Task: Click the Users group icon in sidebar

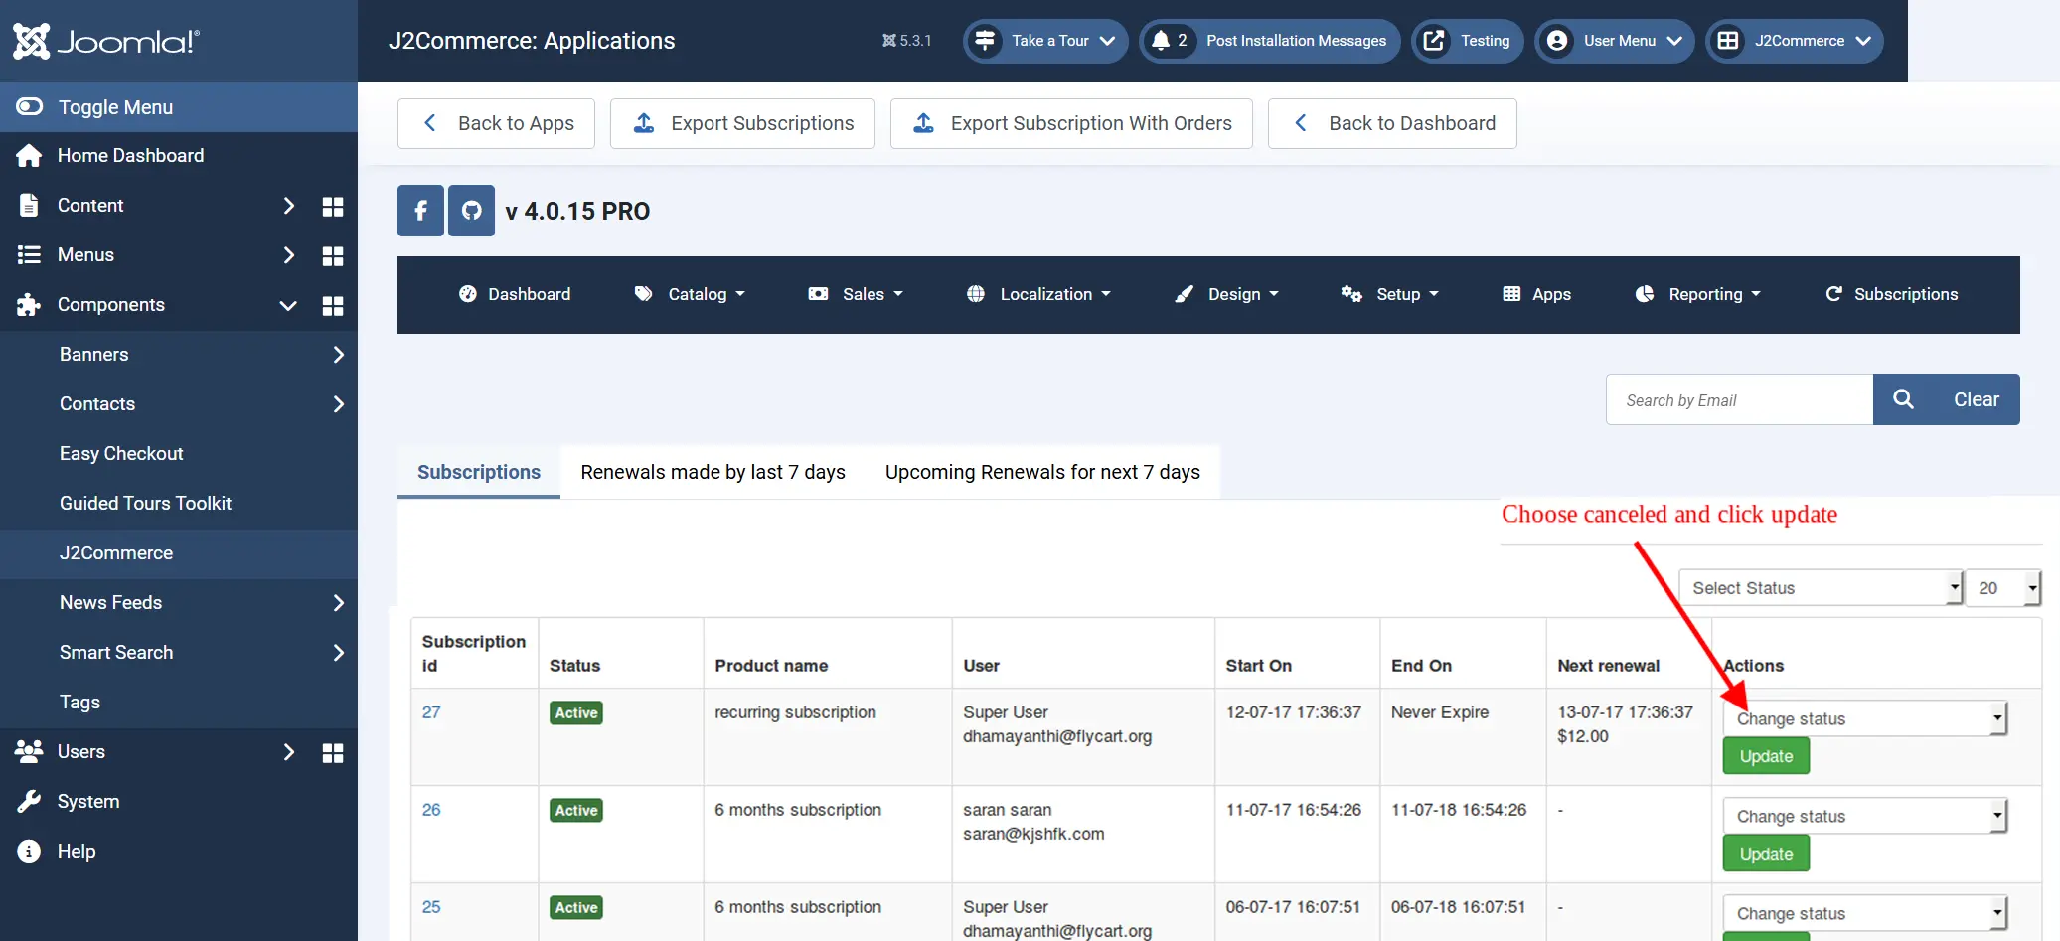Action: (x=29, y=752)
